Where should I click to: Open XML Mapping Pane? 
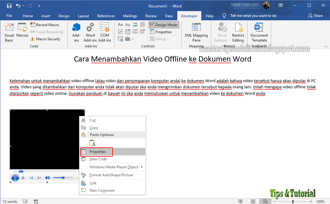tap(196, 32)
